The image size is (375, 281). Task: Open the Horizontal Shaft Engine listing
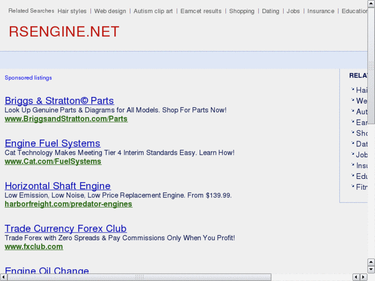pos(58,186)
